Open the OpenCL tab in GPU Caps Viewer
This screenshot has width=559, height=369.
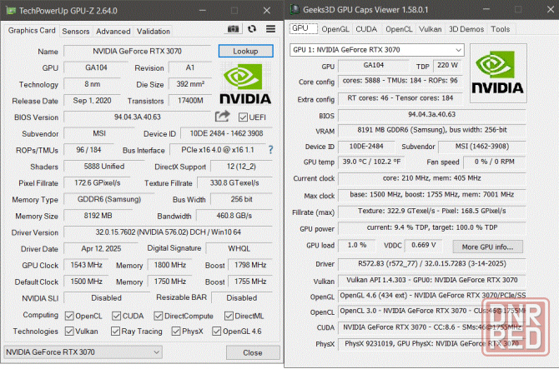pos(399,29)
